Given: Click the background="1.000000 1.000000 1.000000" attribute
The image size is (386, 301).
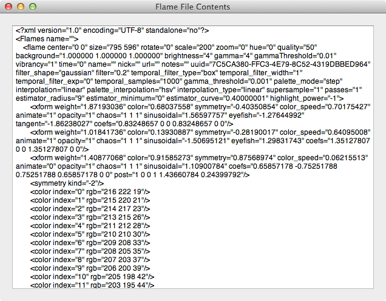Looking at the screenshot, I should (x=89, y=56).
